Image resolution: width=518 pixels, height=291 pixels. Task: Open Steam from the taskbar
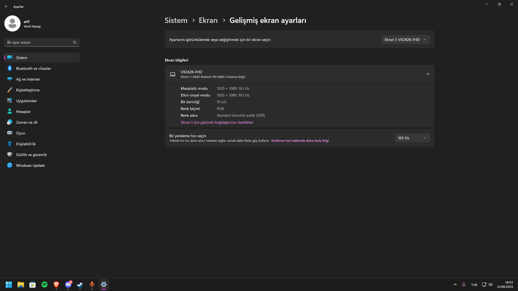(80, 285)
